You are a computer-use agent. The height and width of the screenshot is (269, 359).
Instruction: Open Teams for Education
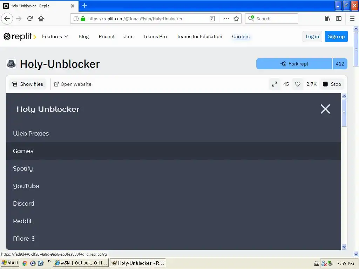tap(199, 36)
